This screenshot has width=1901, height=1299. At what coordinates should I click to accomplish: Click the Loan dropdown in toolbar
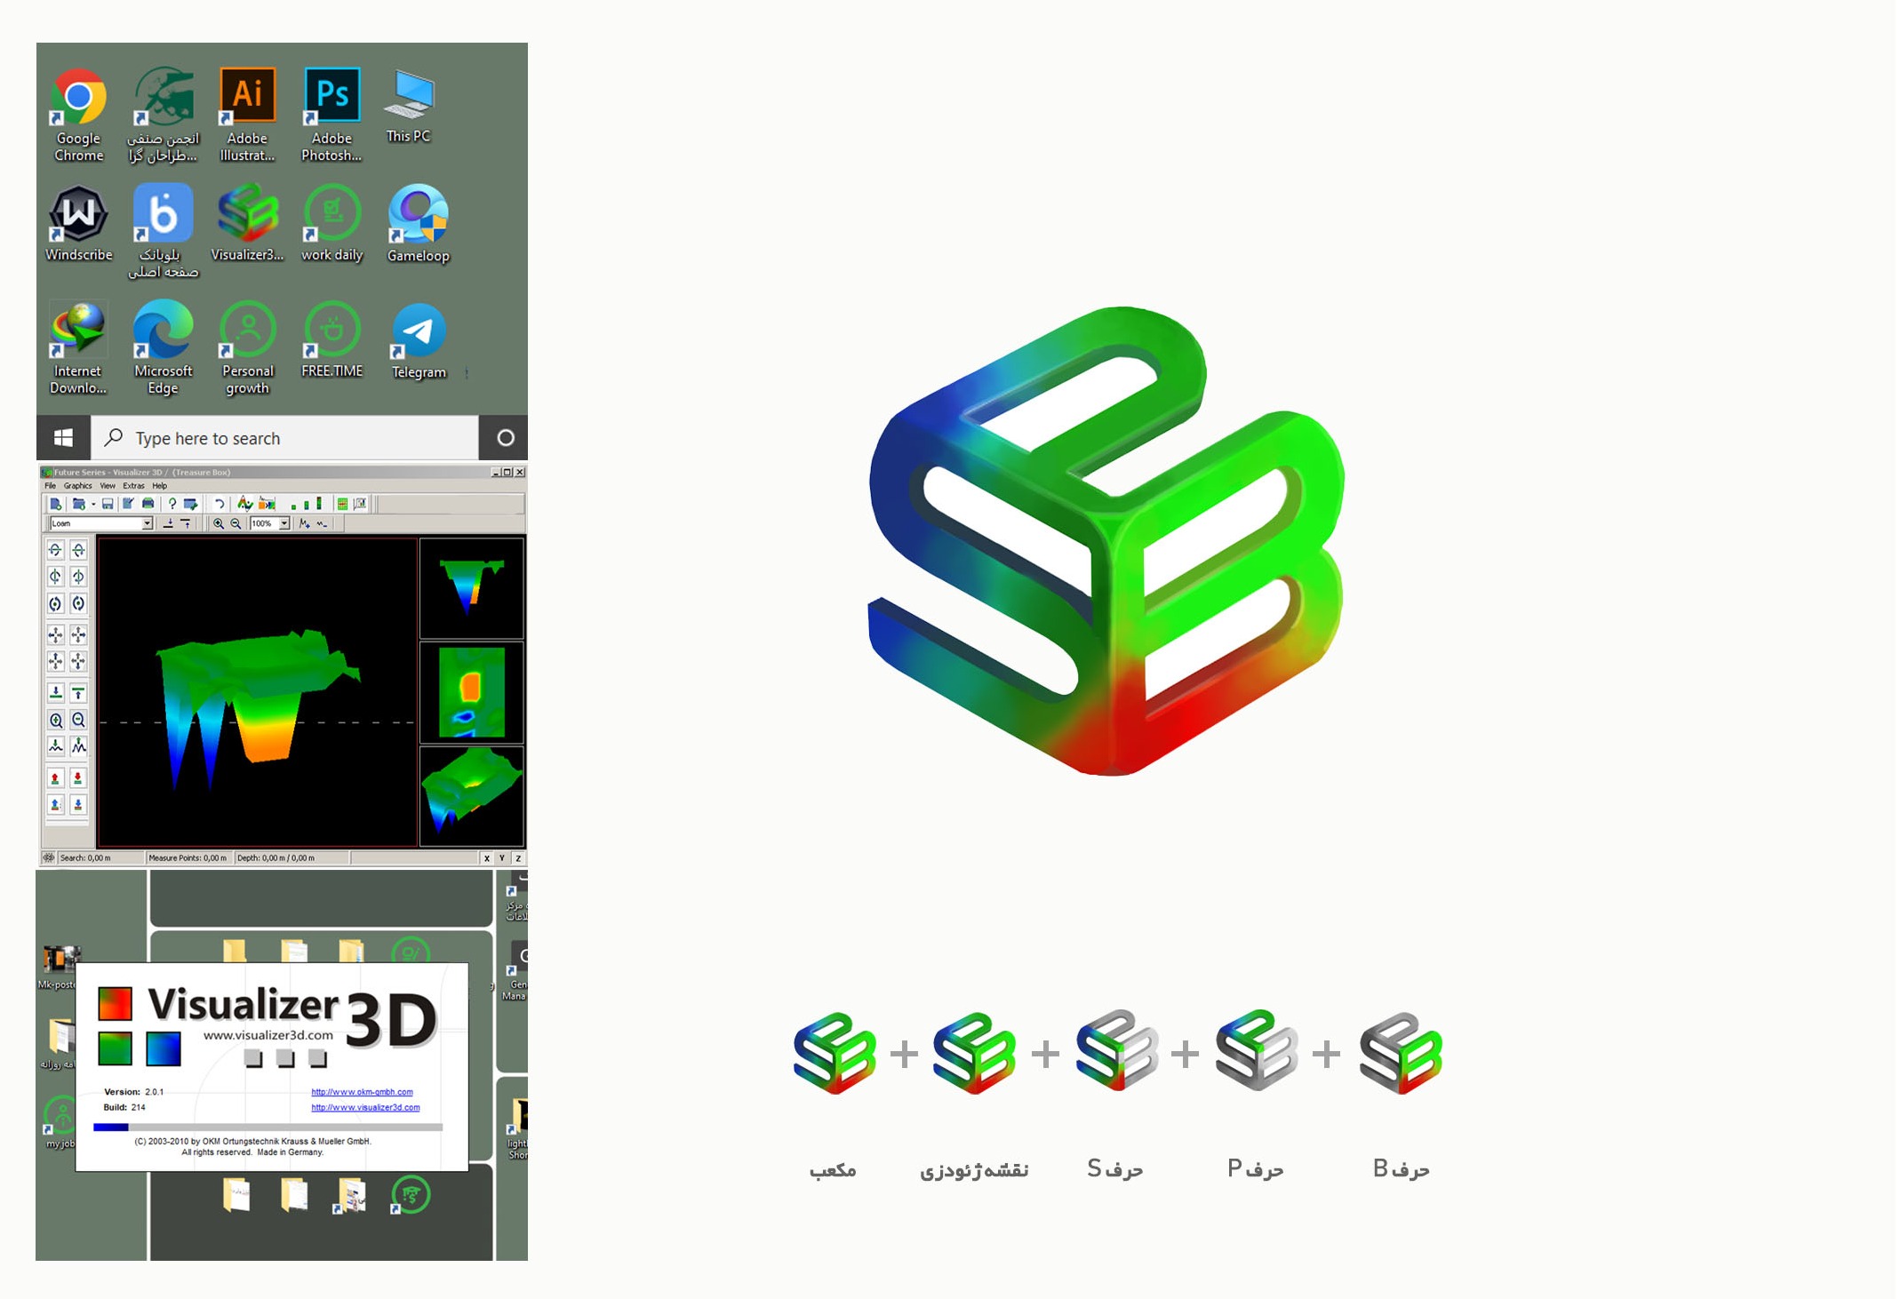point(94,523)
